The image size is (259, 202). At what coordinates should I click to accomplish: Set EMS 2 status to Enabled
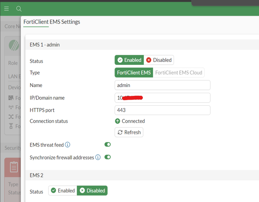(63, 190)
